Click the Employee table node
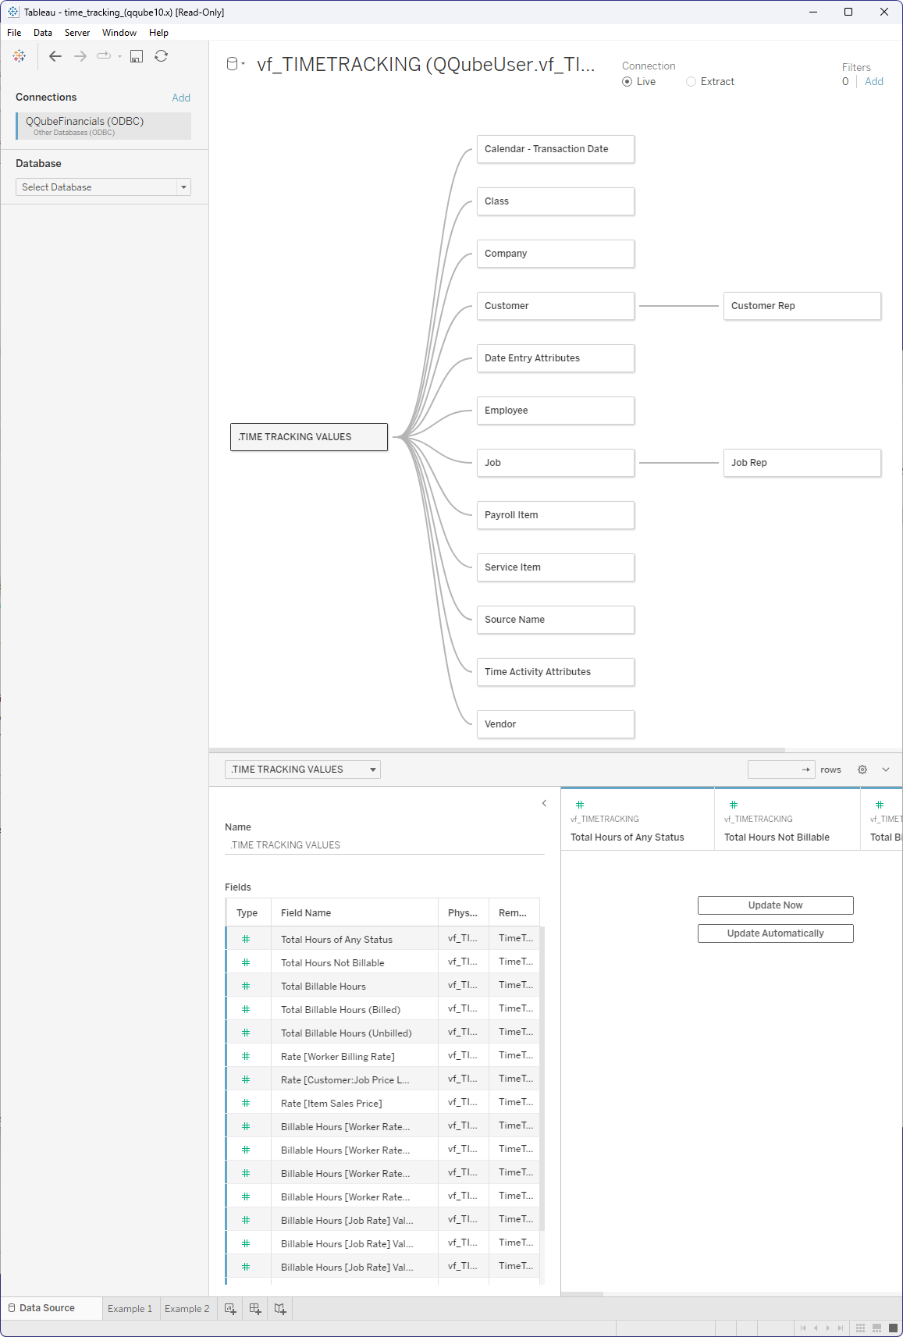Screen dimensions: 903x1337 click(556, 411)
